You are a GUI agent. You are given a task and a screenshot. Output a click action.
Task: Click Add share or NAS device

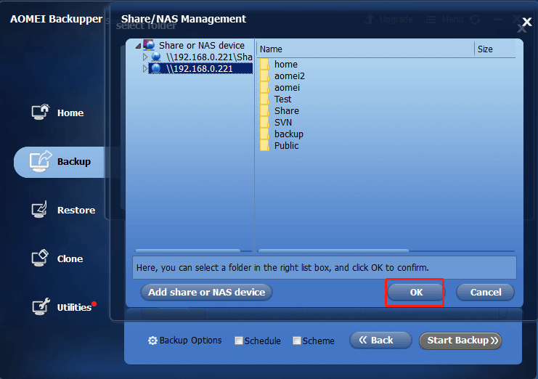[206, 292]
